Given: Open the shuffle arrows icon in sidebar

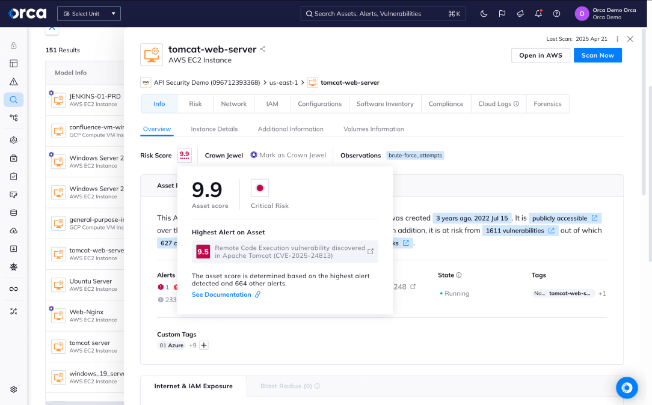Looking at the screenshot, I should (14, 311).
